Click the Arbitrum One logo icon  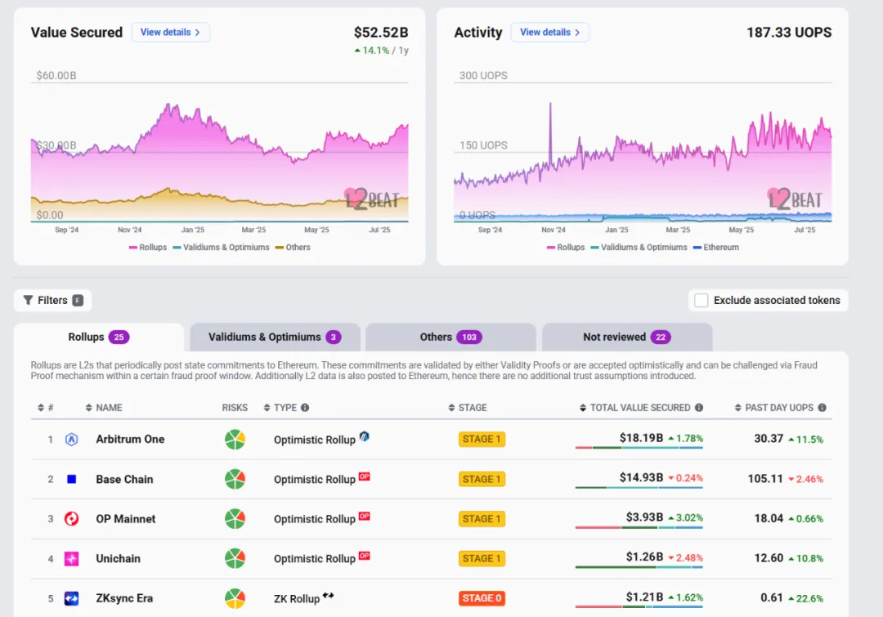(71, 440)
